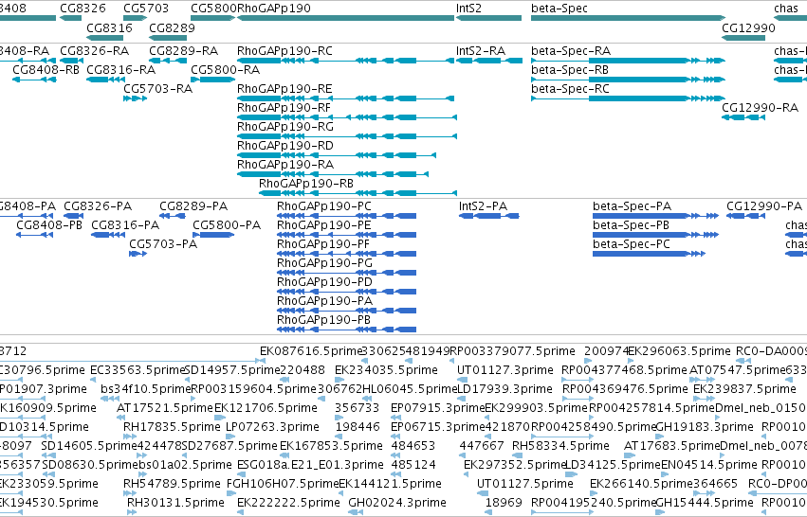Click the CG8408-PB protein label
The image size is (807, 517).
pos(49,225)
